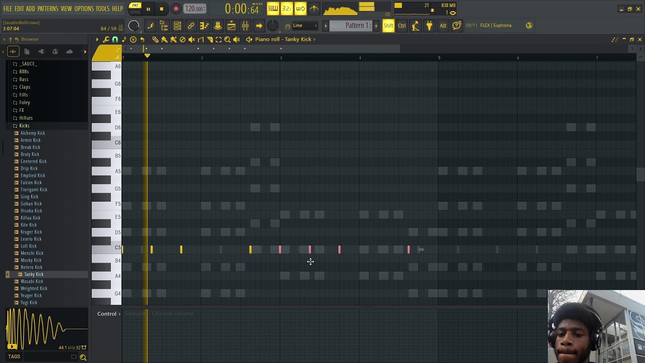Select the zoom magnifier tool in piano roll
Image resolution: width=645 pixels, height=363 pixels.
click(x=227, y=39)
